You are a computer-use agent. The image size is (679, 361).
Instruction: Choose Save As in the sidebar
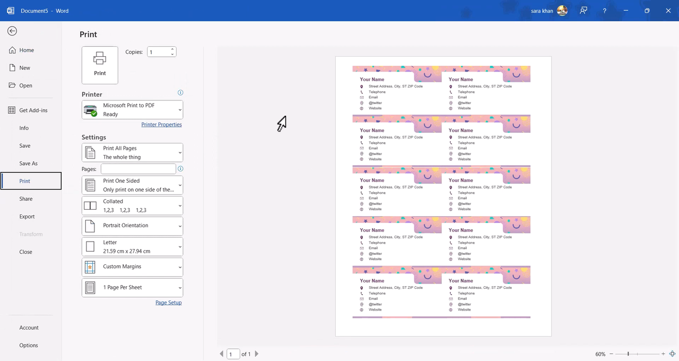pos(31,164)
